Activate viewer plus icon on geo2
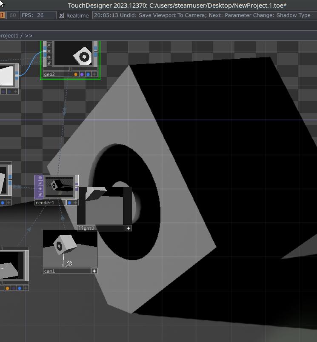The height and width of the screenshot is (342, 317). point(94,74)
